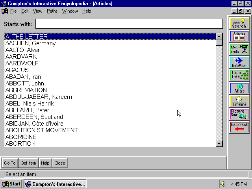
Task: Click the Starts with text field
Action: [129, 24]
